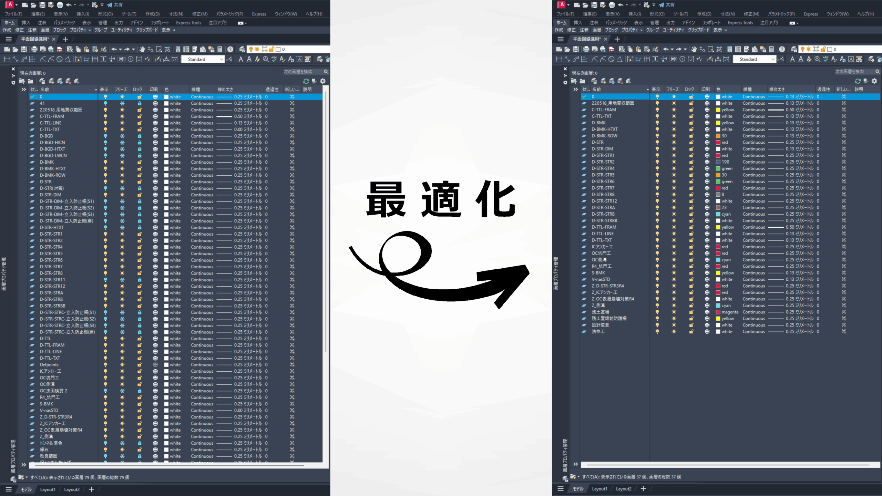This screenshot has width=882, height=496.
Task: Click Refresh icon in right layer panel
Action: pos(858,81)
